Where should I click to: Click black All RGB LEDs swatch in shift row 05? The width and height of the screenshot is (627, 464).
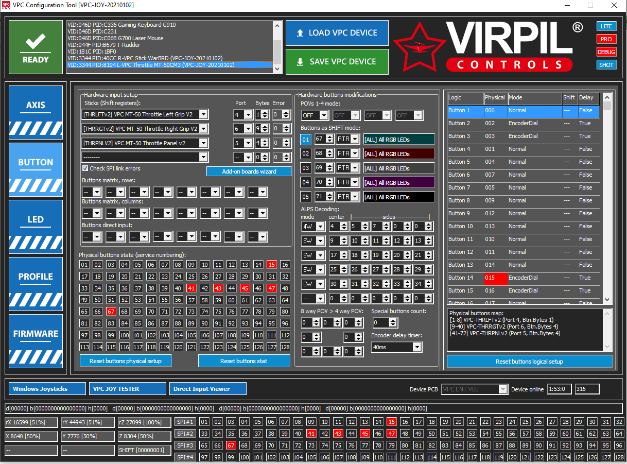[x=398, y=197]
